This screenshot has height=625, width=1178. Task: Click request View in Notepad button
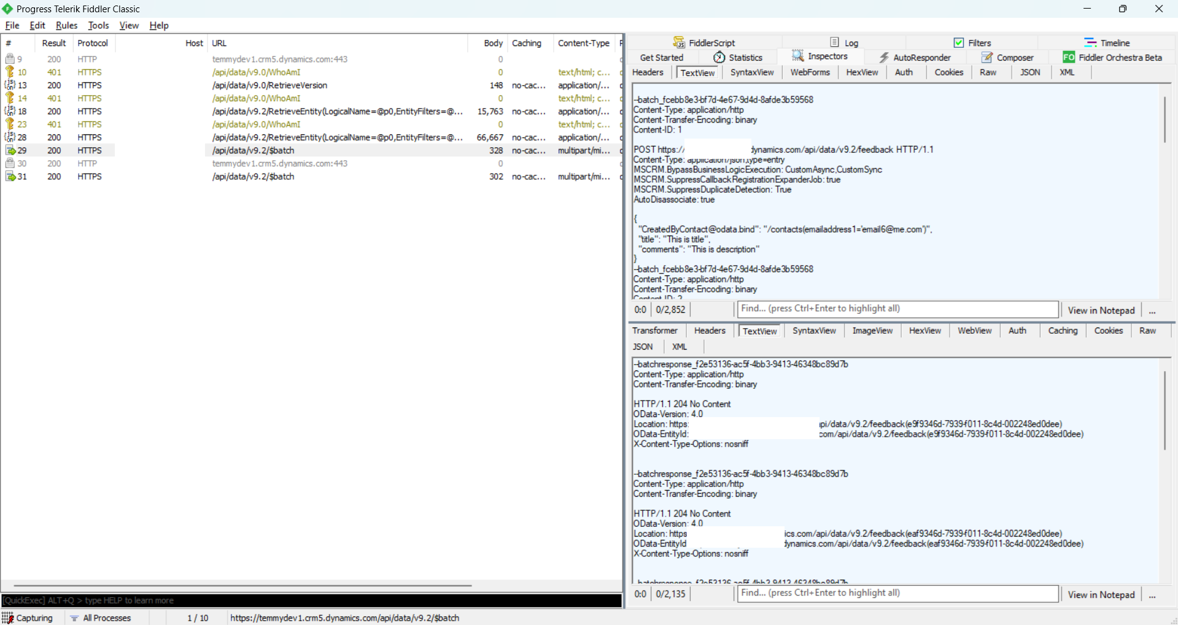point(1101,310)
